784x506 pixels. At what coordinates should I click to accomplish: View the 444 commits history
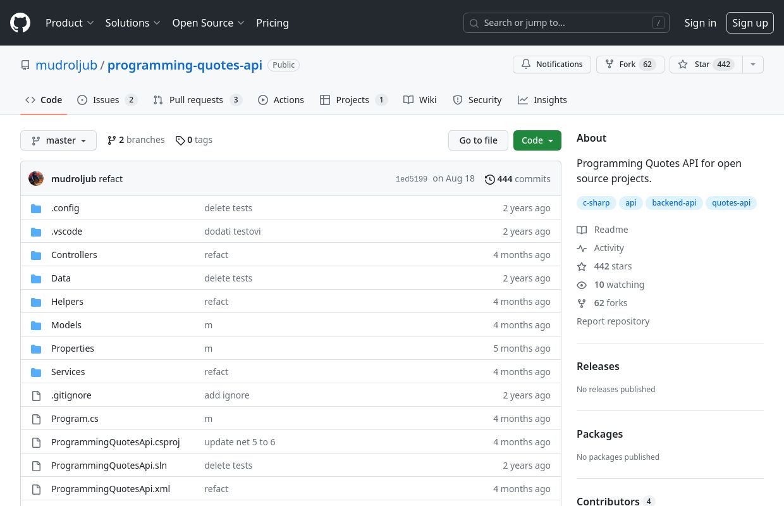pos(518,179)
